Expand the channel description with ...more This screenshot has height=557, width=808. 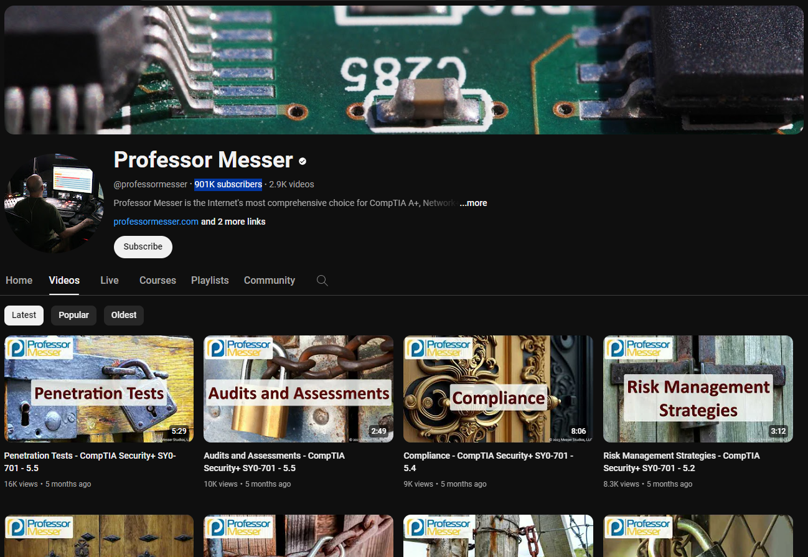tap(472, 203)
